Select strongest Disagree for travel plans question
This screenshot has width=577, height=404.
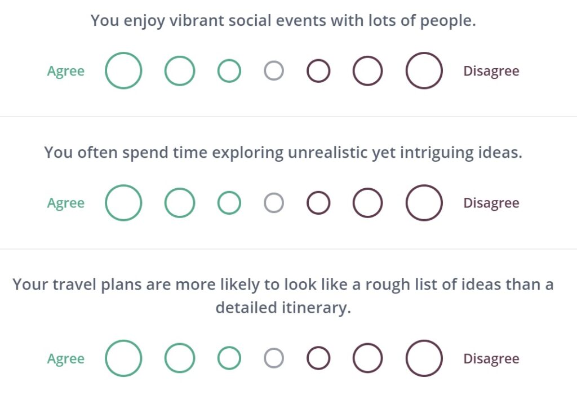coord(424,358)
